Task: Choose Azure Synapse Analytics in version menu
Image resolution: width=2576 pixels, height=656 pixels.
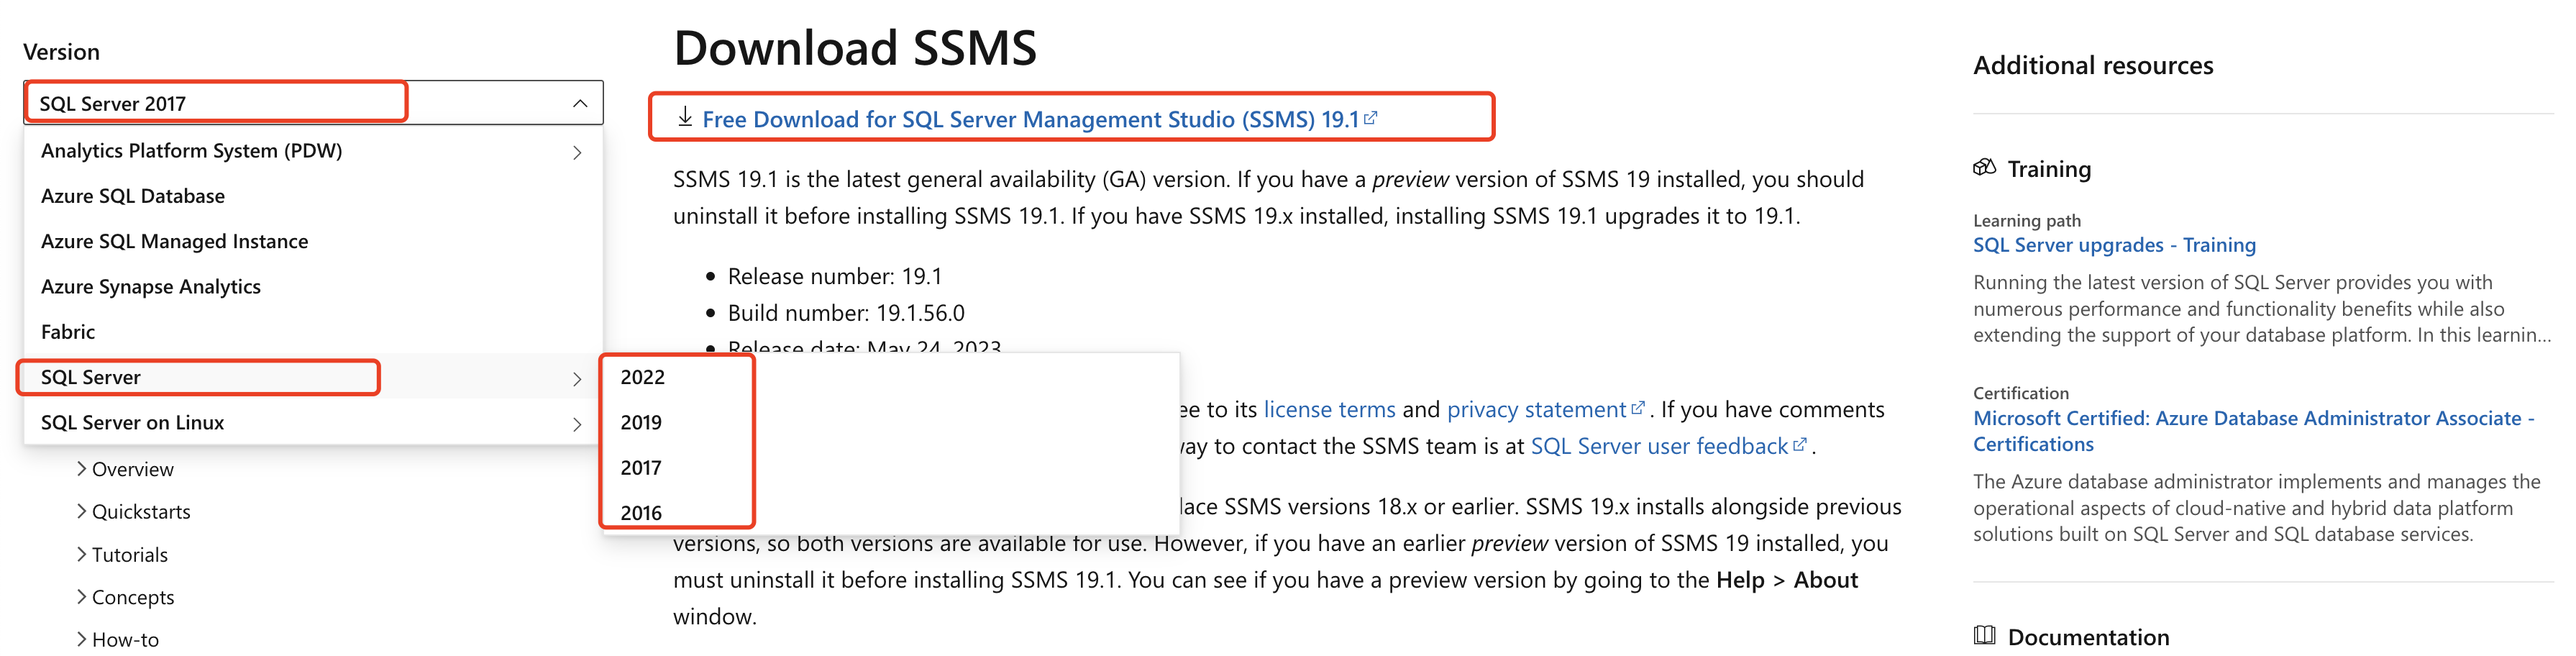Action: [x=150, y=287]
